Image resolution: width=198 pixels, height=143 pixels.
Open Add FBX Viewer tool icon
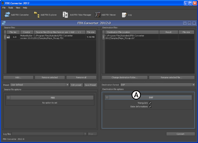[98, 15]
